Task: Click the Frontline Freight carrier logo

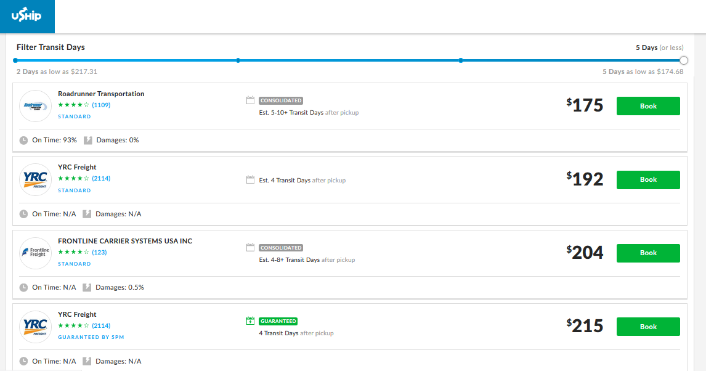Action: tap(35, 253)
